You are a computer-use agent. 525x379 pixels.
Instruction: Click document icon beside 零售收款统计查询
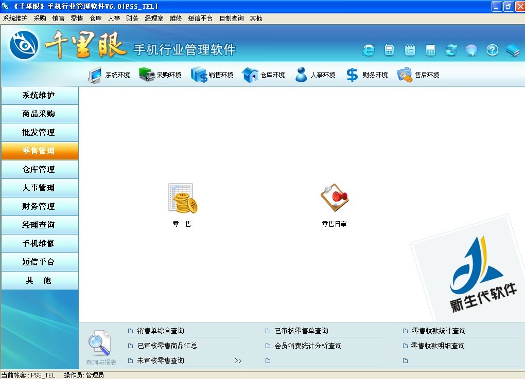(405, 331)
